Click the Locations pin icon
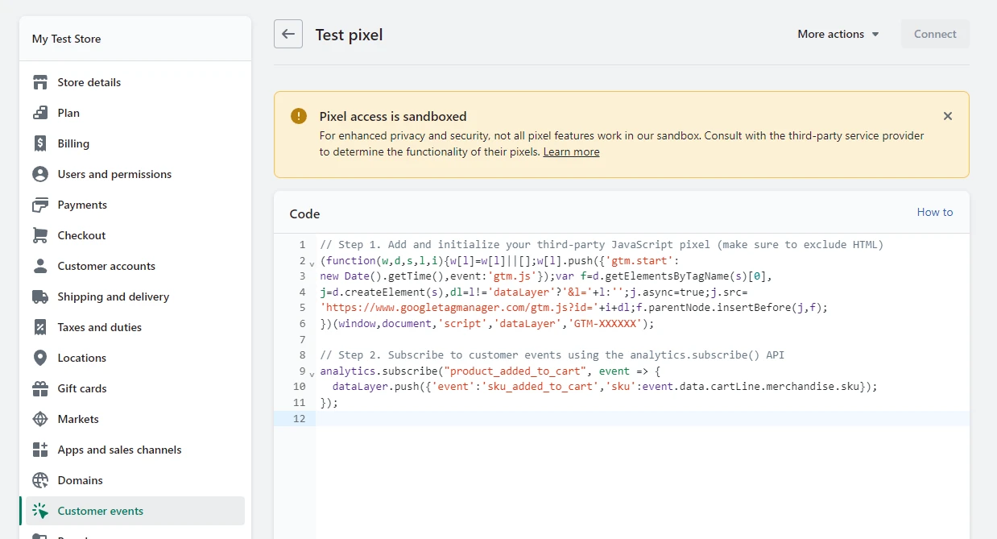Viewport: 997px width, 539px height. (x=40, y=358)
